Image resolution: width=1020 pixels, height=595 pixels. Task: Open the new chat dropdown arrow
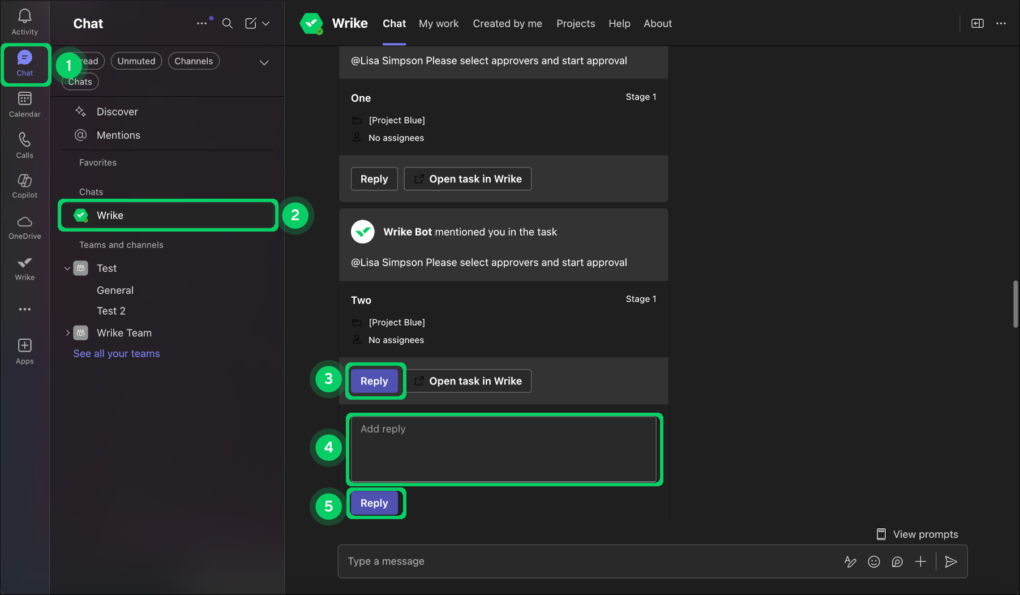[x=265, y=23]
